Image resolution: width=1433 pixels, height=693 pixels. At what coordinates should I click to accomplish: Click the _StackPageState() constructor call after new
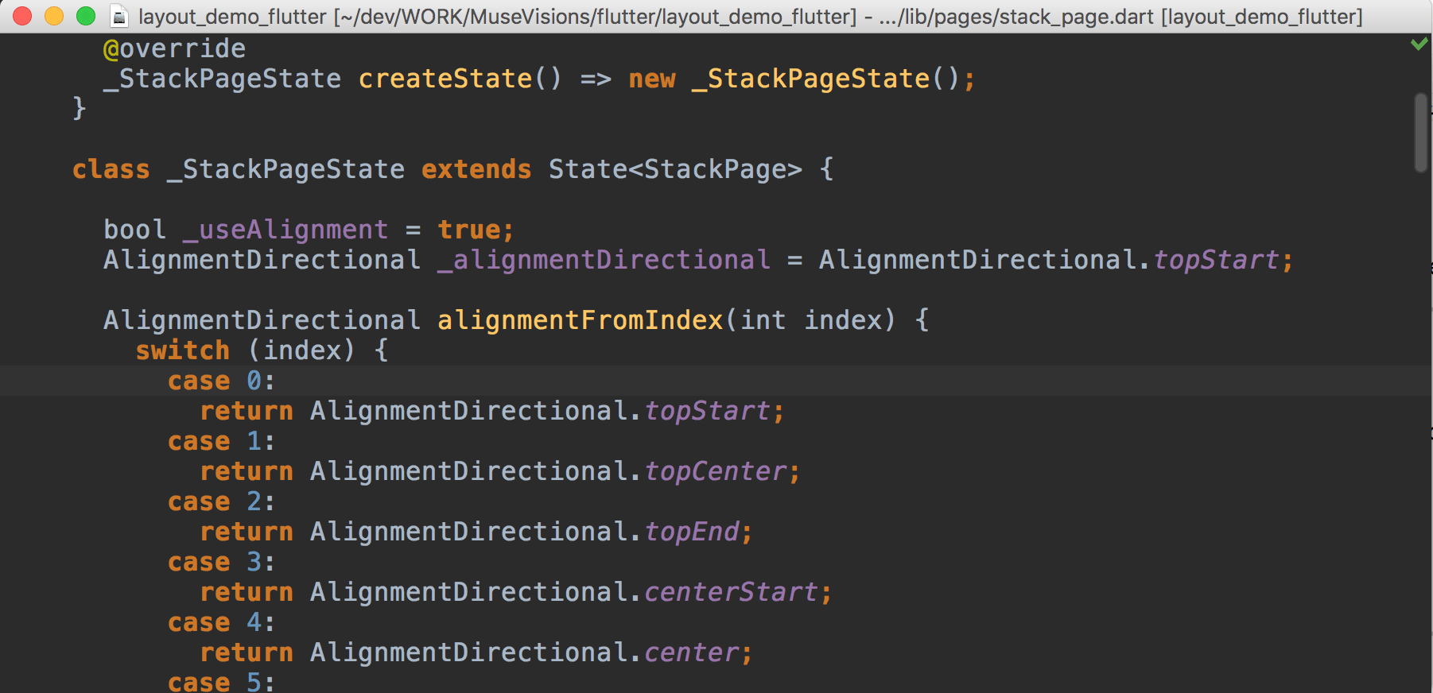(x=826, y=79)
